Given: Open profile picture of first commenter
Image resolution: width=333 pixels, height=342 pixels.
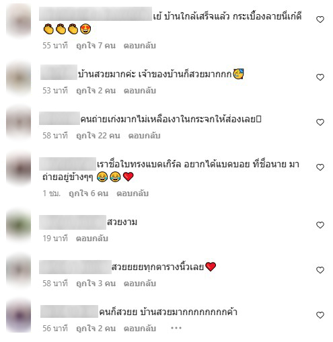Looking at the screenshot, I should point(19,21).
